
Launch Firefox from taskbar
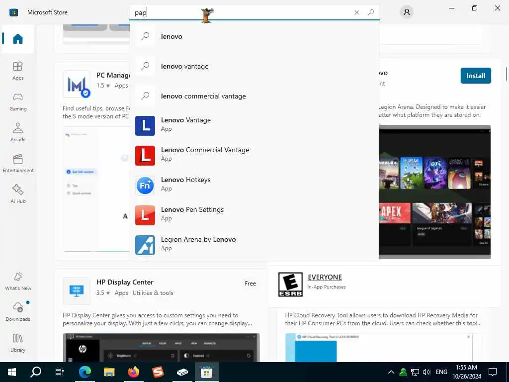pos(133,372)
